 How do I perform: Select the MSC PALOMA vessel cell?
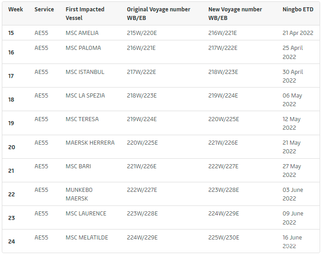(83, 48)
